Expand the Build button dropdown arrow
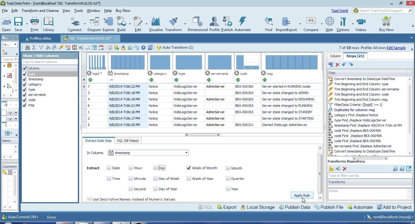 tap(130, 24)
